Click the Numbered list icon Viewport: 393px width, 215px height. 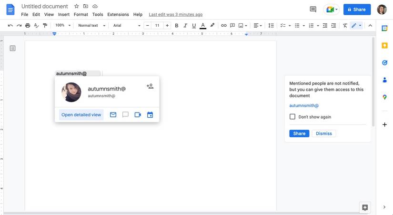pyautogui.click(x=311, y=25)
